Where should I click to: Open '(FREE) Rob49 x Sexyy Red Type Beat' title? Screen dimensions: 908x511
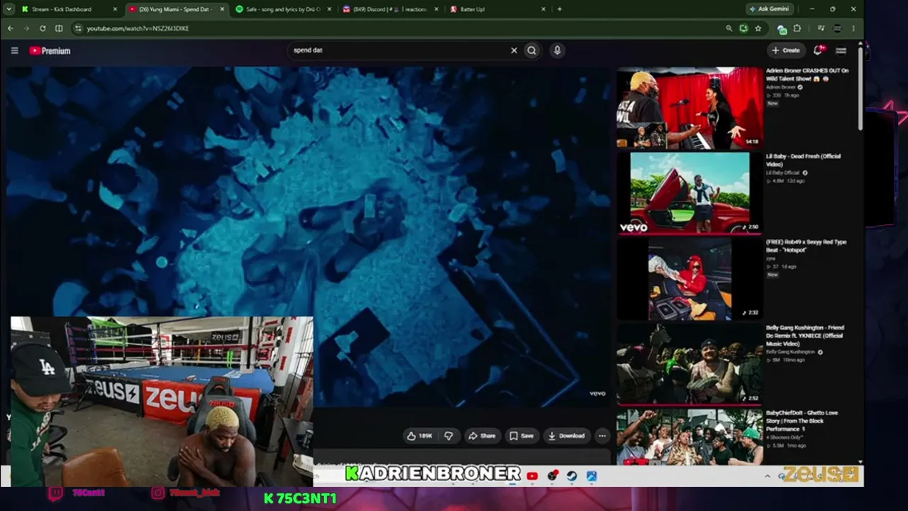(806, 246)
